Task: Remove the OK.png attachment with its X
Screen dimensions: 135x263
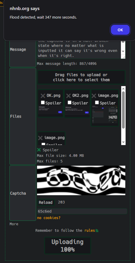Action: (43, 96)
